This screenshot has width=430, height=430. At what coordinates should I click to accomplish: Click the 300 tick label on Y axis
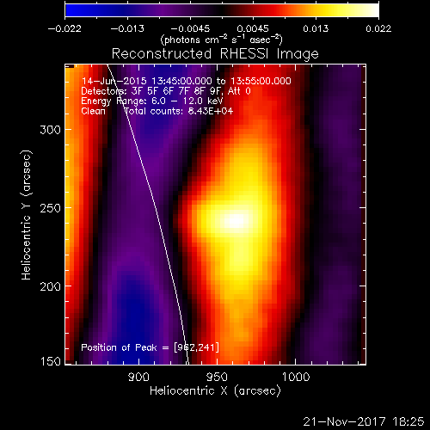click(50, 130)
